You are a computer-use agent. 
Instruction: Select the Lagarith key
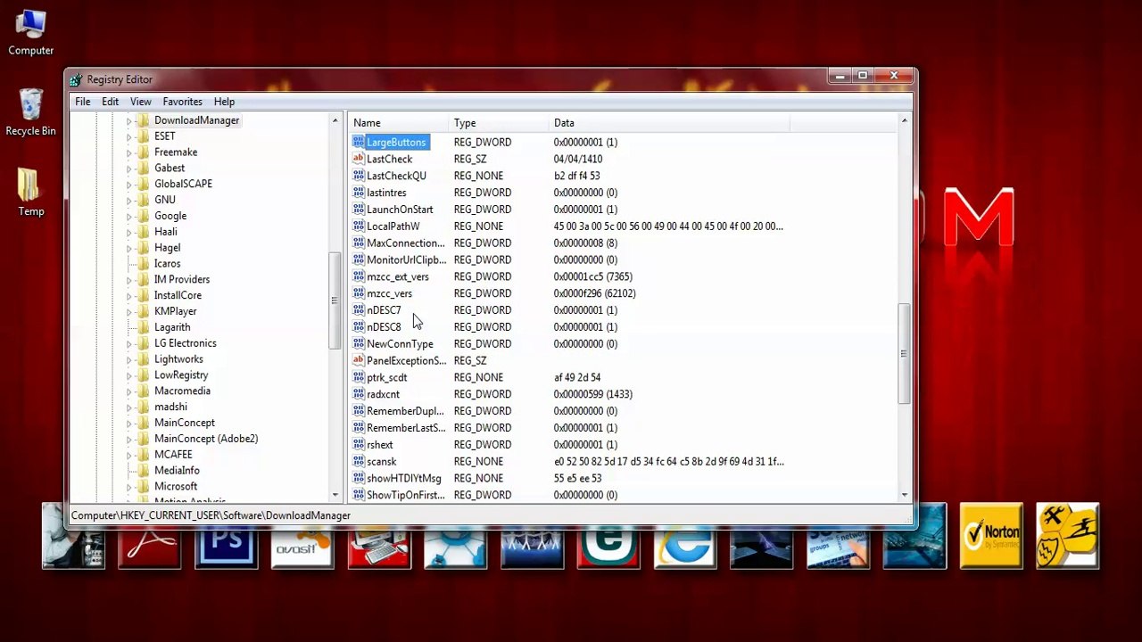tap(172, 327)
